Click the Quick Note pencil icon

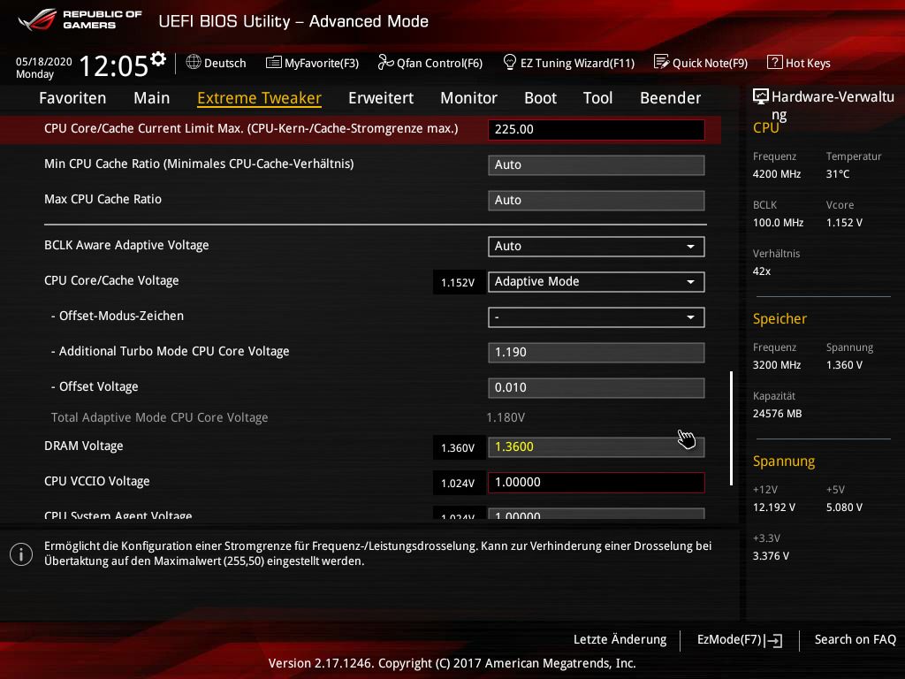pyautogui.click(x=661, y=63)
